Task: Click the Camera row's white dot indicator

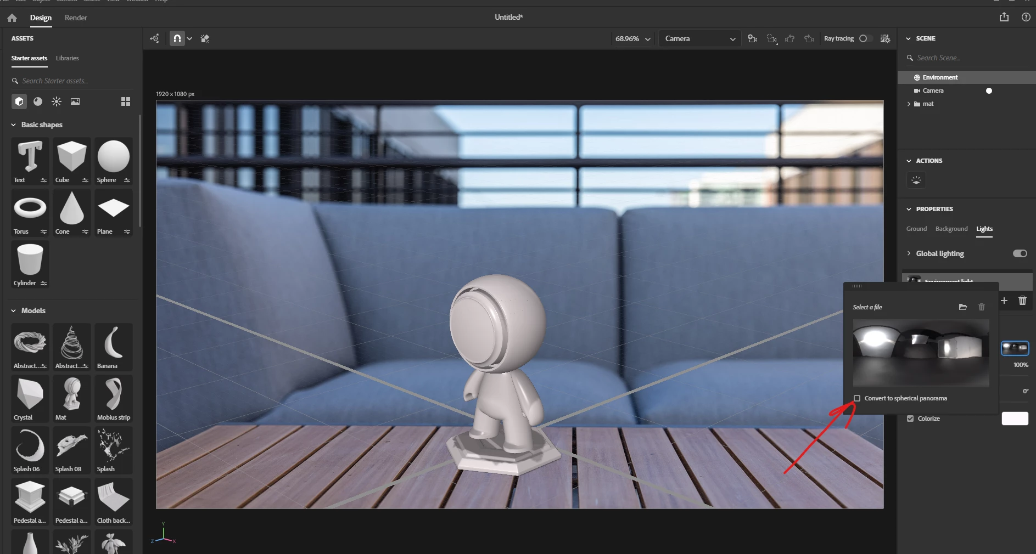Action: point(989,91)
